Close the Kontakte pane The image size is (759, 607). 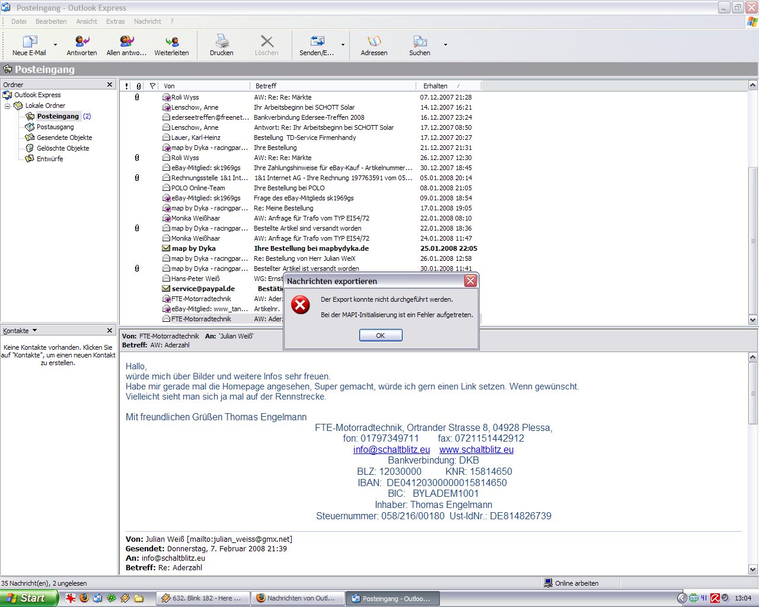coord(110,331)
